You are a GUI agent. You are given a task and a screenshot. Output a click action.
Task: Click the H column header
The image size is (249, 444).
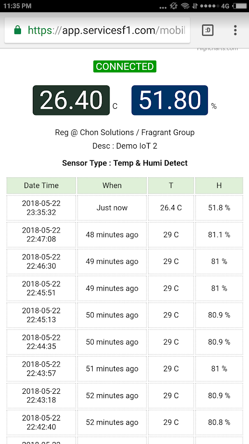tap(219, 186)
